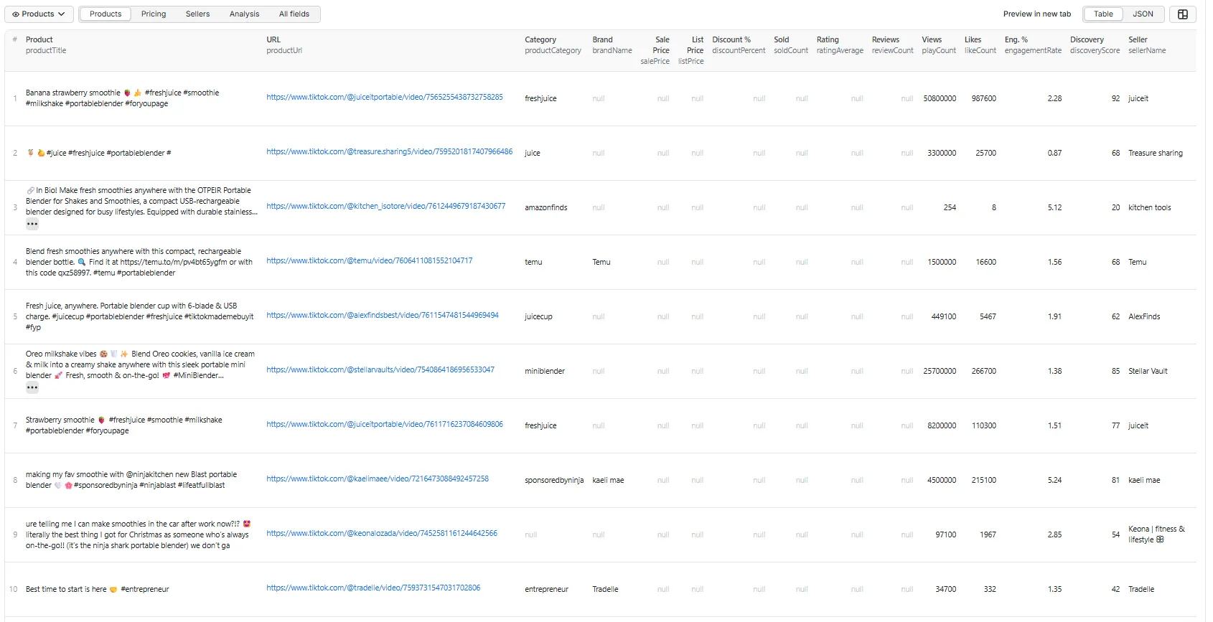Expand truncated title of Oreo milkshake row

point(32,387)
